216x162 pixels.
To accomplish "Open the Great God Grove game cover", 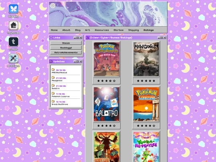I will click(x=106, y=147).
